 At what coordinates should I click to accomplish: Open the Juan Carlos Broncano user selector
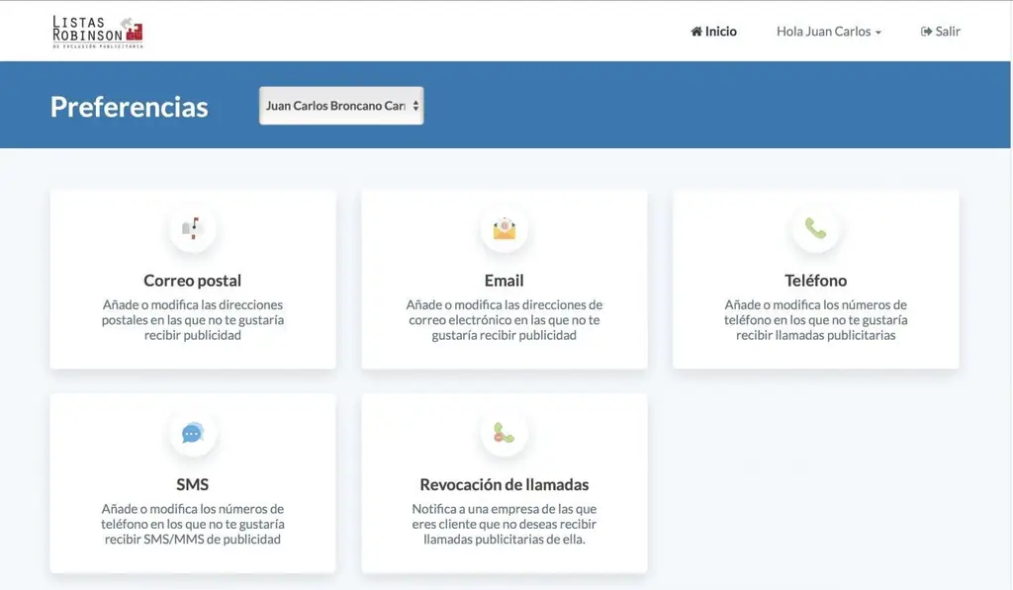340,105
